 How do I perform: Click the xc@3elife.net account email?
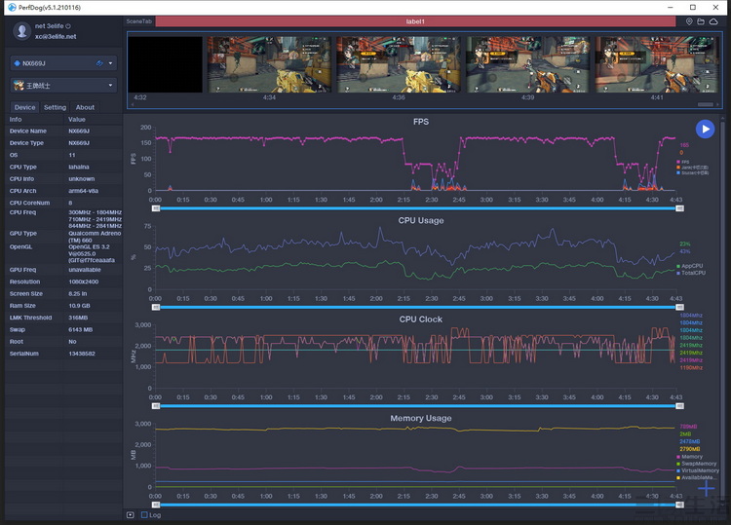point(56,36)
